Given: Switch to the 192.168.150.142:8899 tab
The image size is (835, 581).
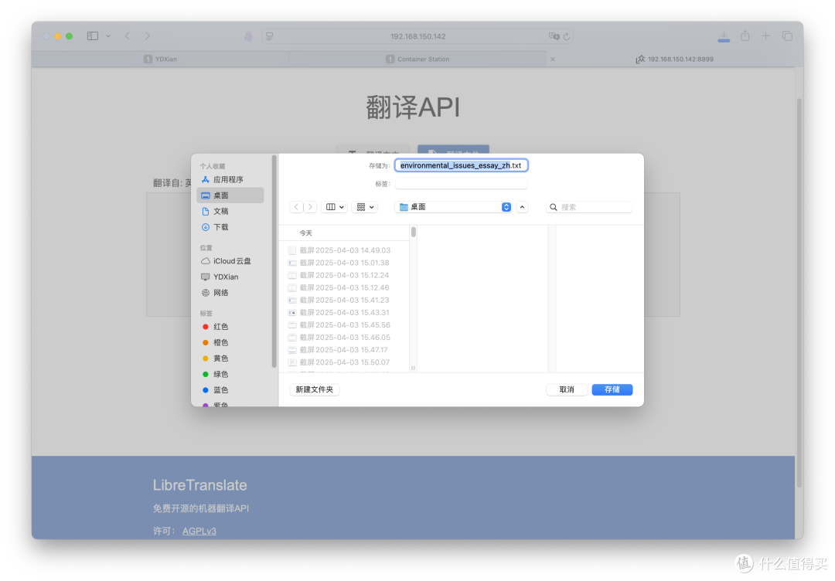Looking at the screenshot, I should coord(675,59).
